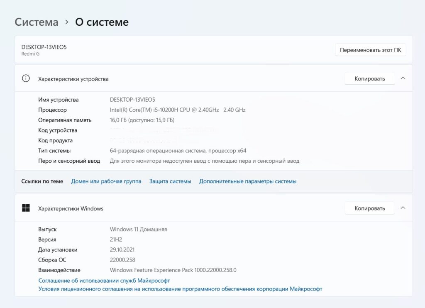This screenshot has height=308, width=425.
Task: Collapse the Характеристики Windows section chevron
Action: tap(403, 208)
